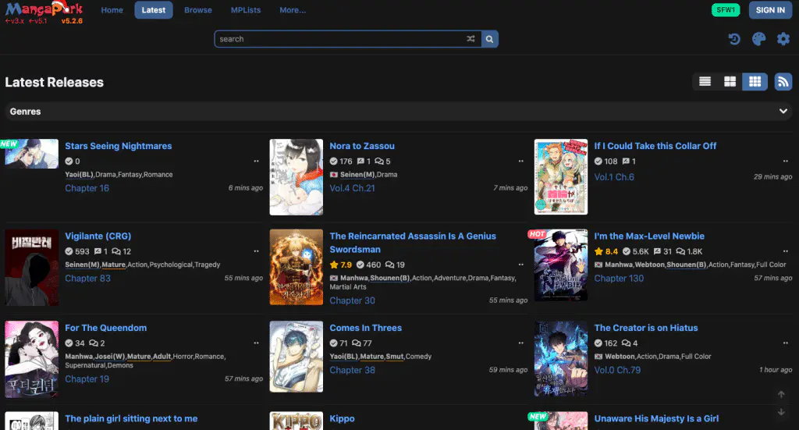Open more options for For The Queendom
This screenshot has width=799, height=430.
[x=256, y=343]
